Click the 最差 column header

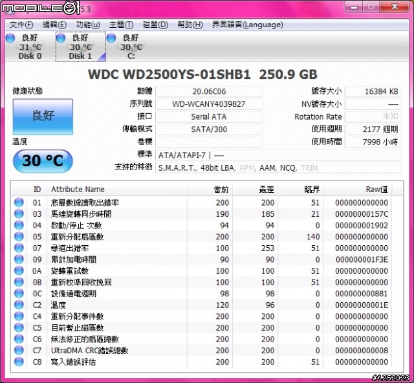255,189
